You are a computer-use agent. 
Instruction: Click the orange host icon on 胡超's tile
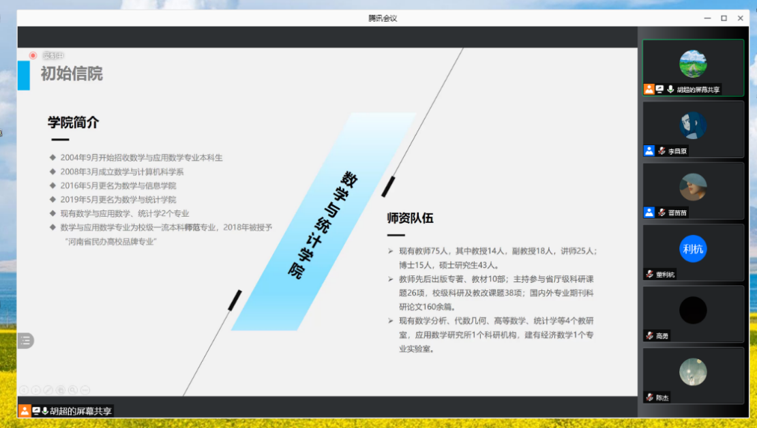pyautogui.click(x=649, y=89)
